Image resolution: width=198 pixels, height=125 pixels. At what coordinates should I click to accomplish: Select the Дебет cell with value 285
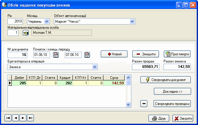click(x=19, y=83)
